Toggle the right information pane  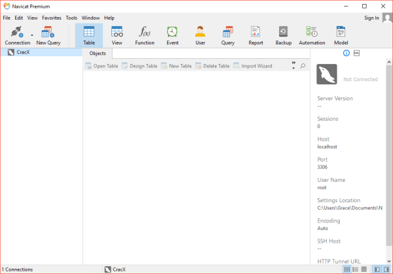tap(386, 269)
